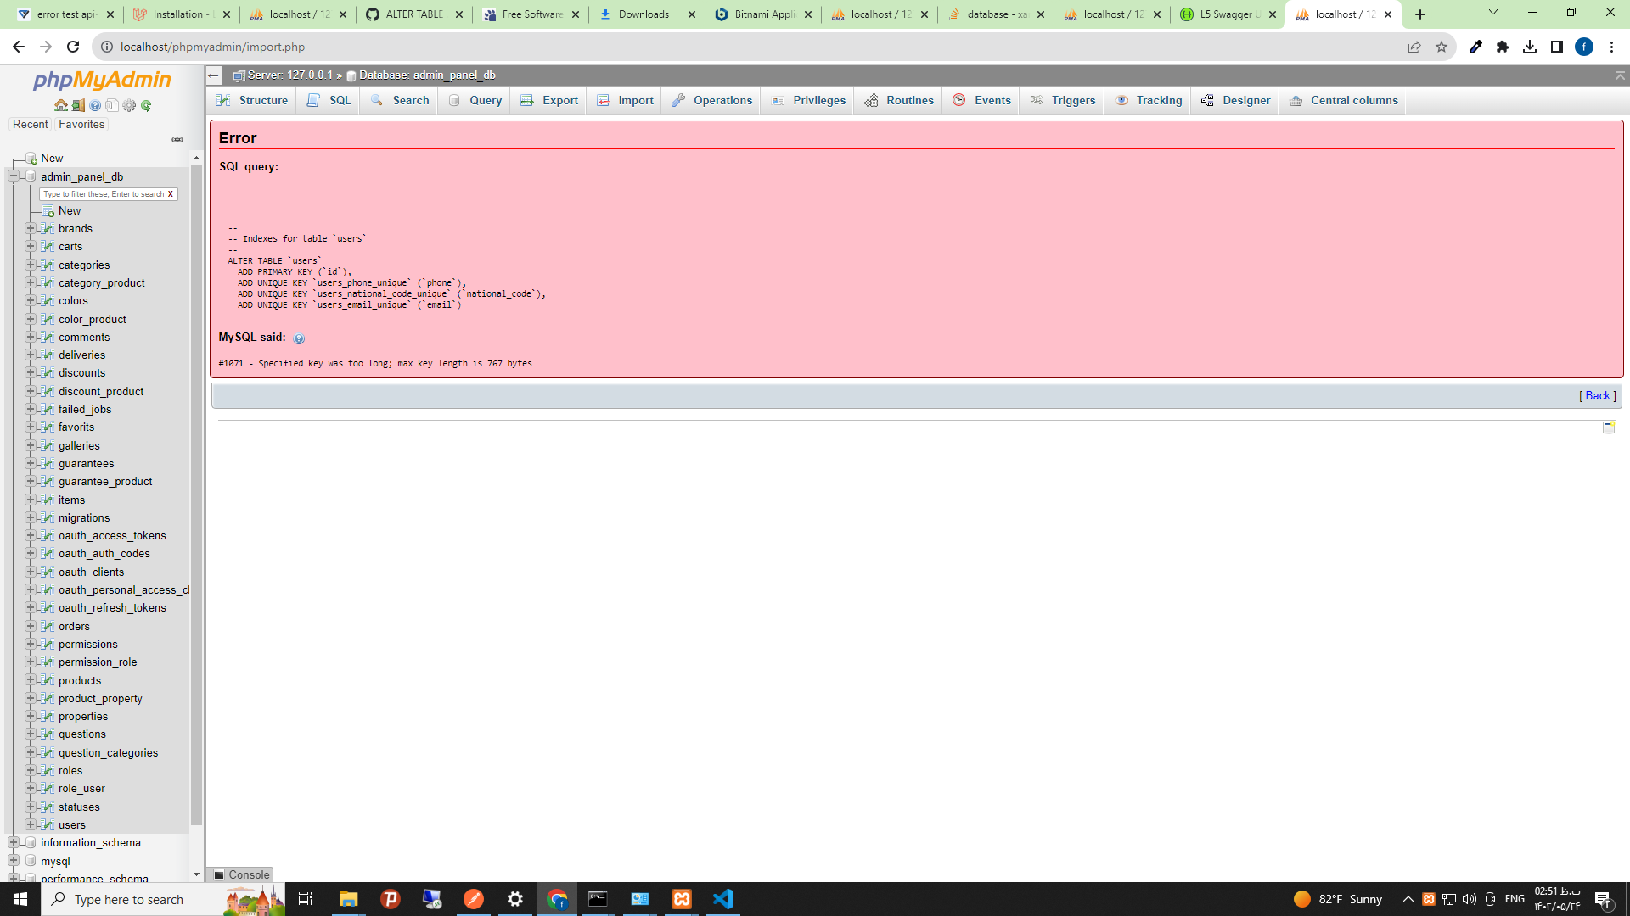Open navigation panel settings gear
This screenshot has width=1630, height=916.
pos(129,106)
